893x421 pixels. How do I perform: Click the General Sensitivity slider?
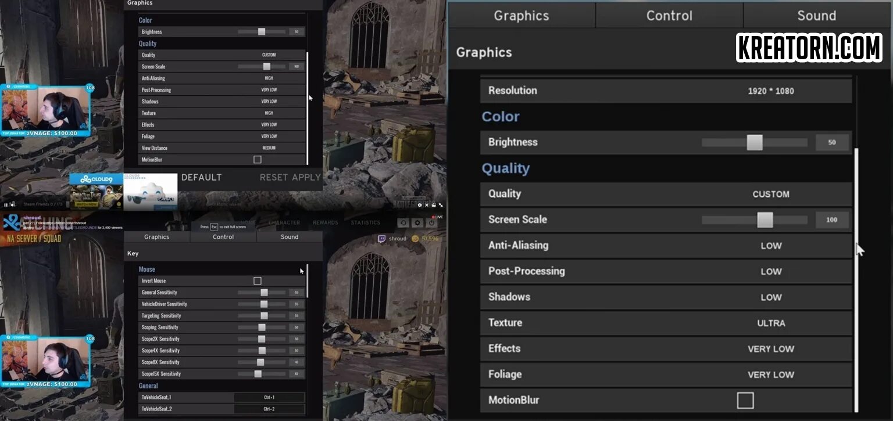(262, 293)
